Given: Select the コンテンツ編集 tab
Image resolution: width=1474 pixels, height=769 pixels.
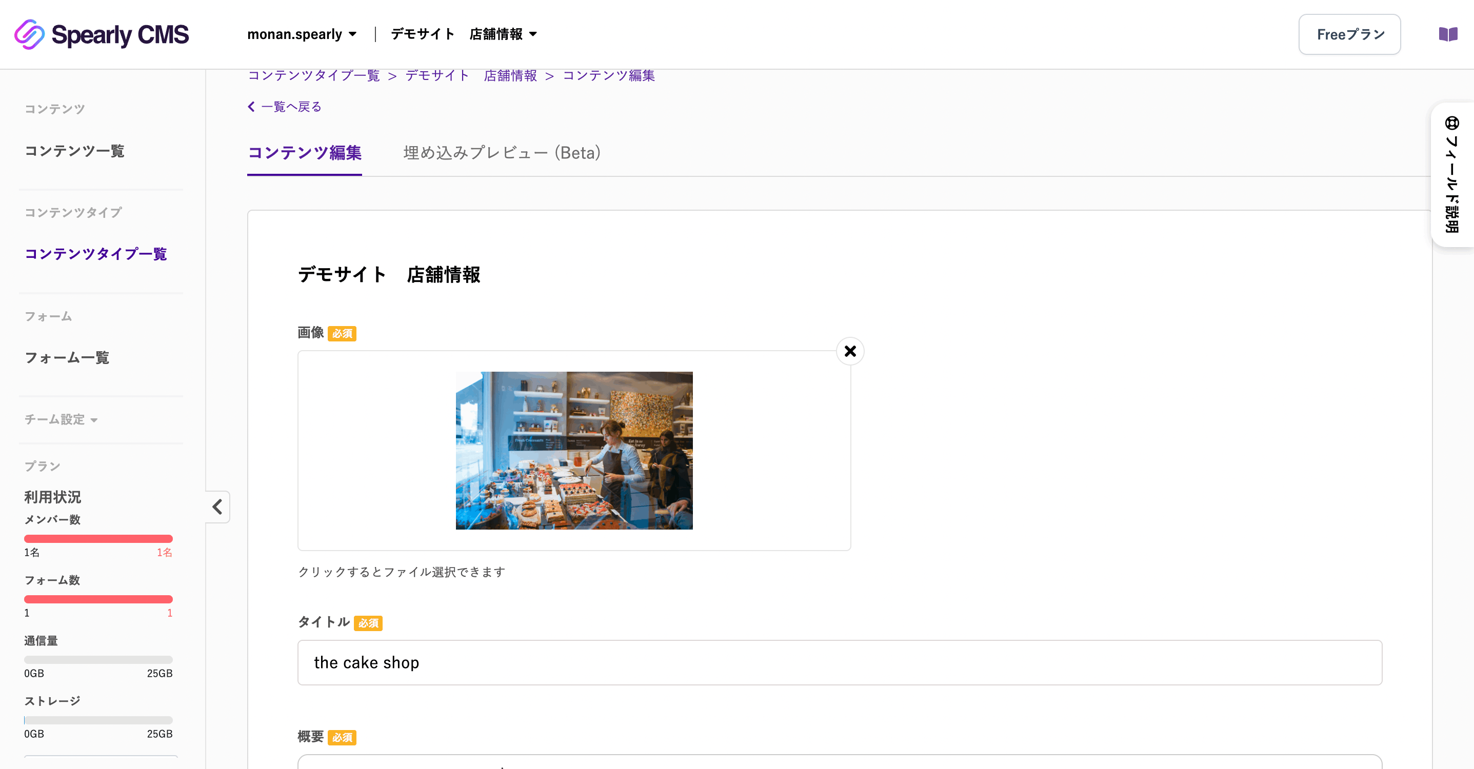Looking at the screenshot, I should coord(305,153).
